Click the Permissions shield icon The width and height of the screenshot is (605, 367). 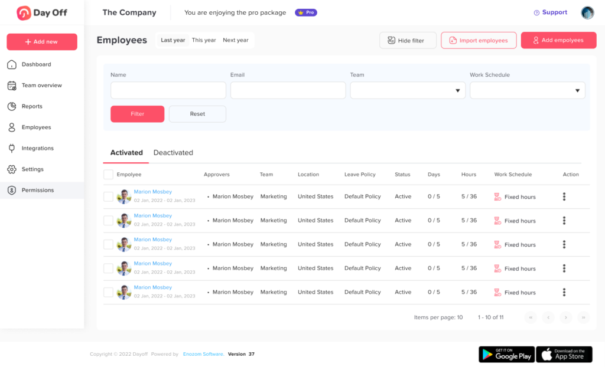(11, 190)
